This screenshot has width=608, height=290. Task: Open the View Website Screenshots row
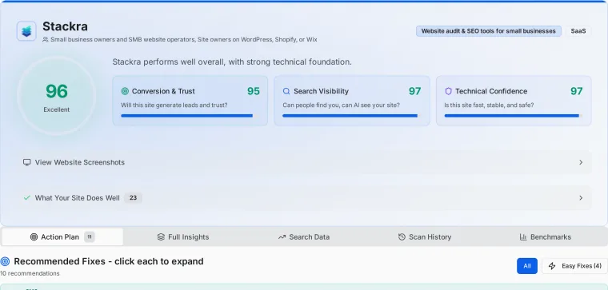(x=304, y=162)
